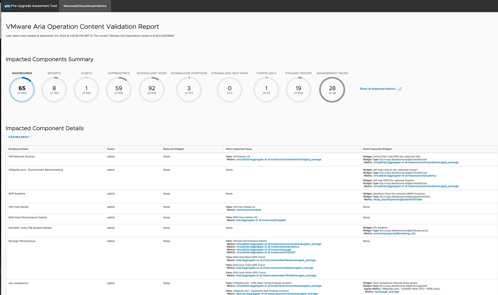The image size is (498, 295).
Task: Open the metric link under Virtual Disk Total IOPS widget
Action: coord(416,163)
